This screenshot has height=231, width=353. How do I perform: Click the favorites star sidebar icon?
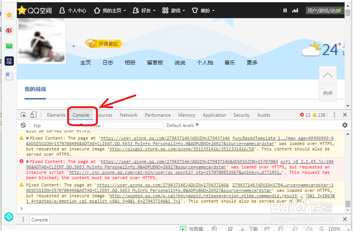[x=9, y=15]
